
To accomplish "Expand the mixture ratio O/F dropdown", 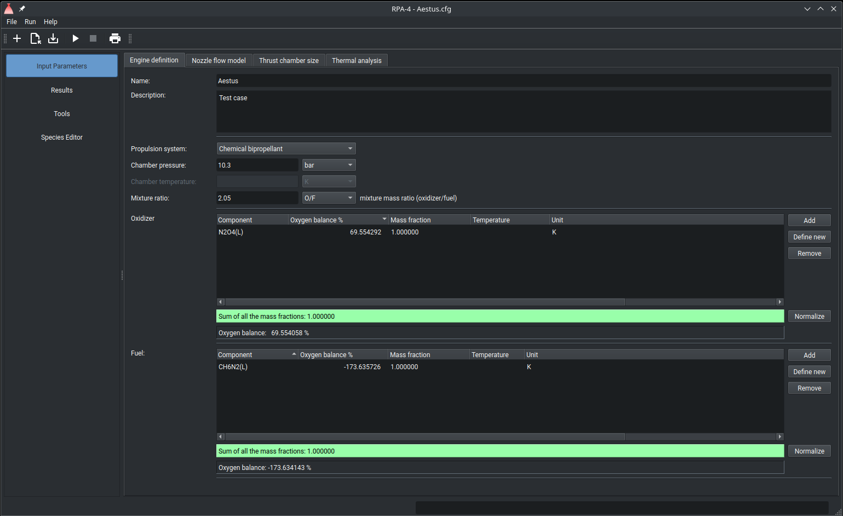I will (329, 198).
